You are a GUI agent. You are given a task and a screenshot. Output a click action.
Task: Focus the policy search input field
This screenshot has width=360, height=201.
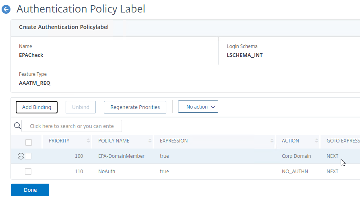(72, 126)
